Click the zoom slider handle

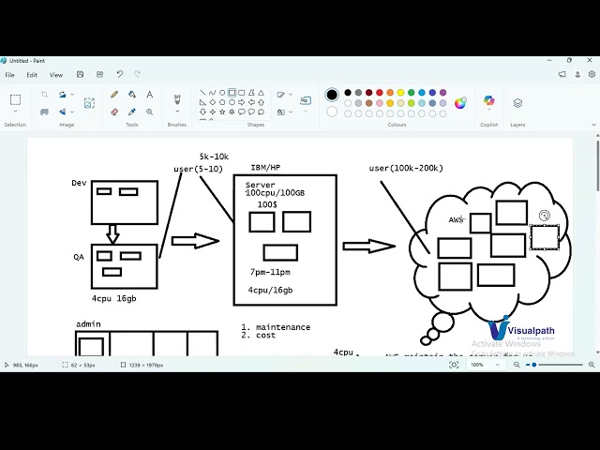click(x=533, y=365)
